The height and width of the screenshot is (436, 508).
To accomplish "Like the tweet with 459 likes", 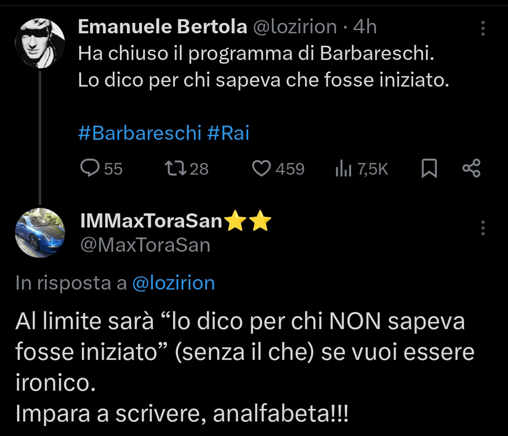I will click(262, 168).
